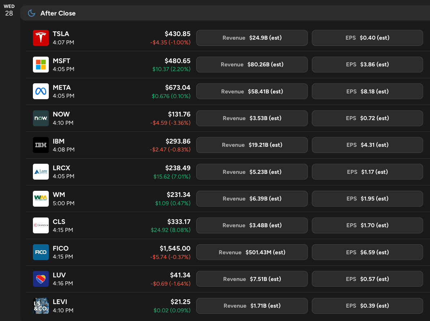Click the Waste Management logo icon
Screen dimensions: 430x321
point(41,199)
